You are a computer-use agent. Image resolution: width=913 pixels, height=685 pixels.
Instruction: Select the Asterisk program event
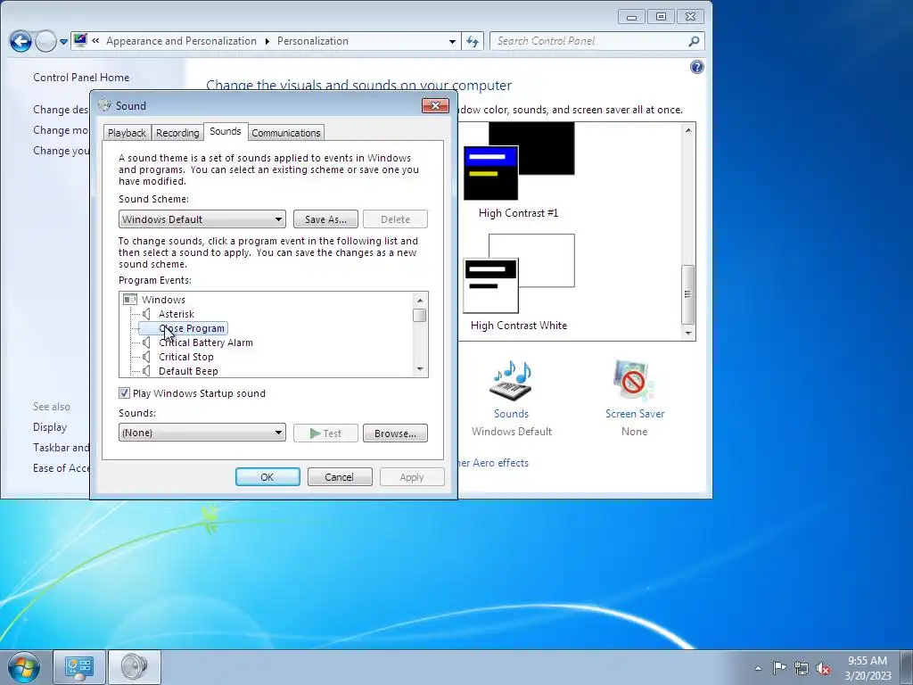pyautogui.click(x=177, y=314)
